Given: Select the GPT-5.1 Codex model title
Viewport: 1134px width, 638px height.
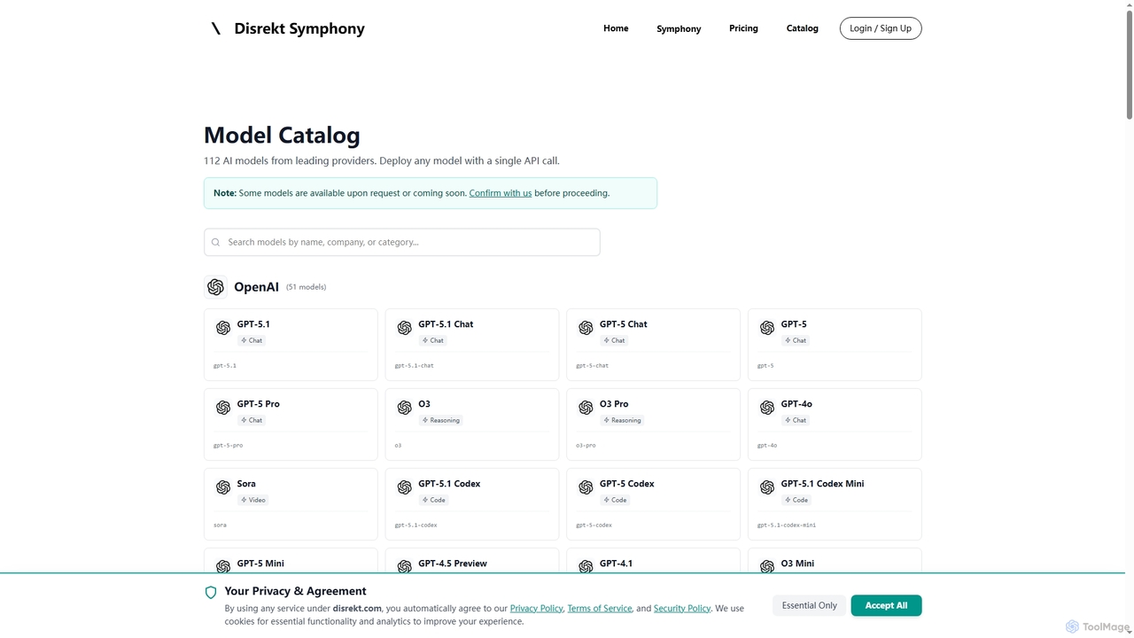Looking at the screenshot, I should (x=449, y=484).
